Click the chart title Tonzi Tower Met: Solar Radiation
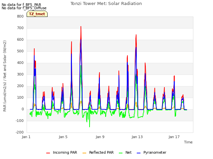The width and height of the screenshot is (213, 159). click(x=106, y=4)
